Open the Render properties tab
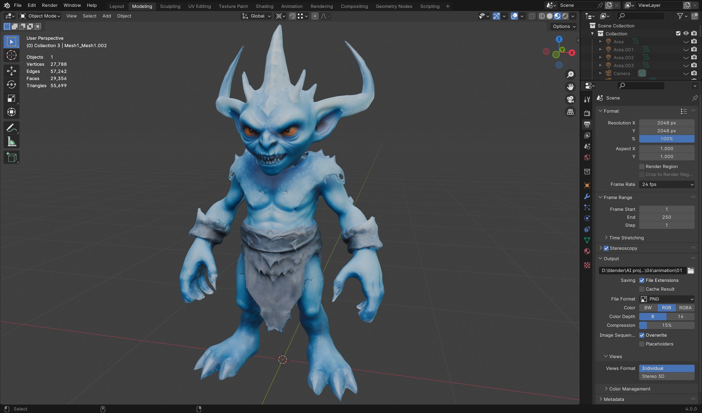 point(587,113)
